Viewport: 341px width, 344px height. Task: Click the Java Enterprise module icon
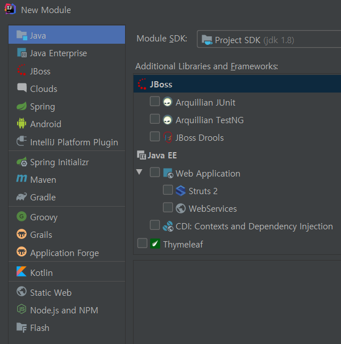22,53
